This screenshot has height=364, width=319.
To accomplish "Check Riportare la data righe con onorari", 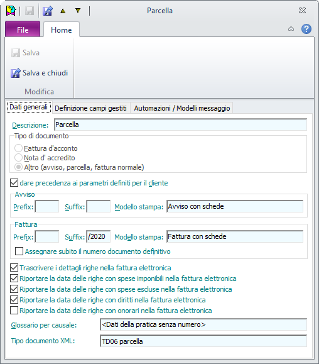I will tap(14, 311).
